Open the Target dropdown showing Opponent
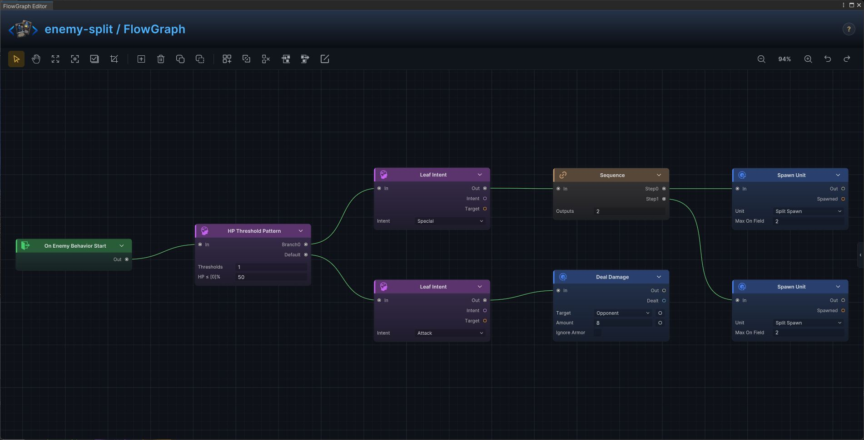This screenshot has width=864, height=440. tap(623, 313)
